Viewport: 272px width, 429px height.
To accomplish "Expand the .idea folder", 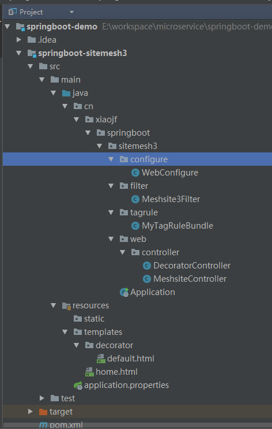I will (19, 40).
